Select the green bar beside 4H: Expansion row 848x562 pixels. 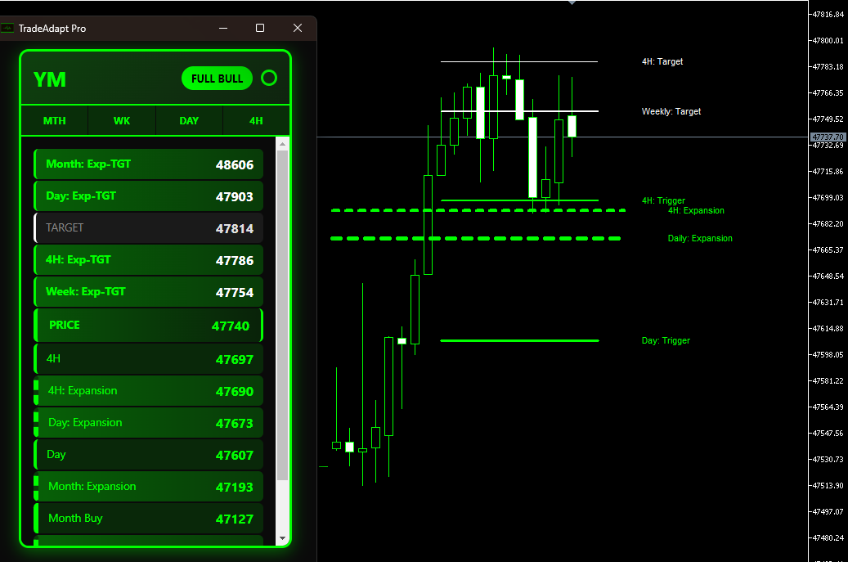(x=36, y=391)
